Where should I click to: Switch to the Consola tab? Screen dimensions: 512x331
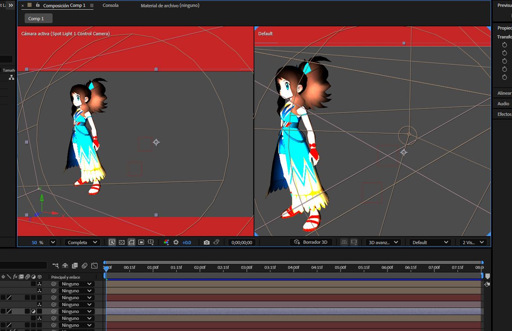(x=111, y=6)
